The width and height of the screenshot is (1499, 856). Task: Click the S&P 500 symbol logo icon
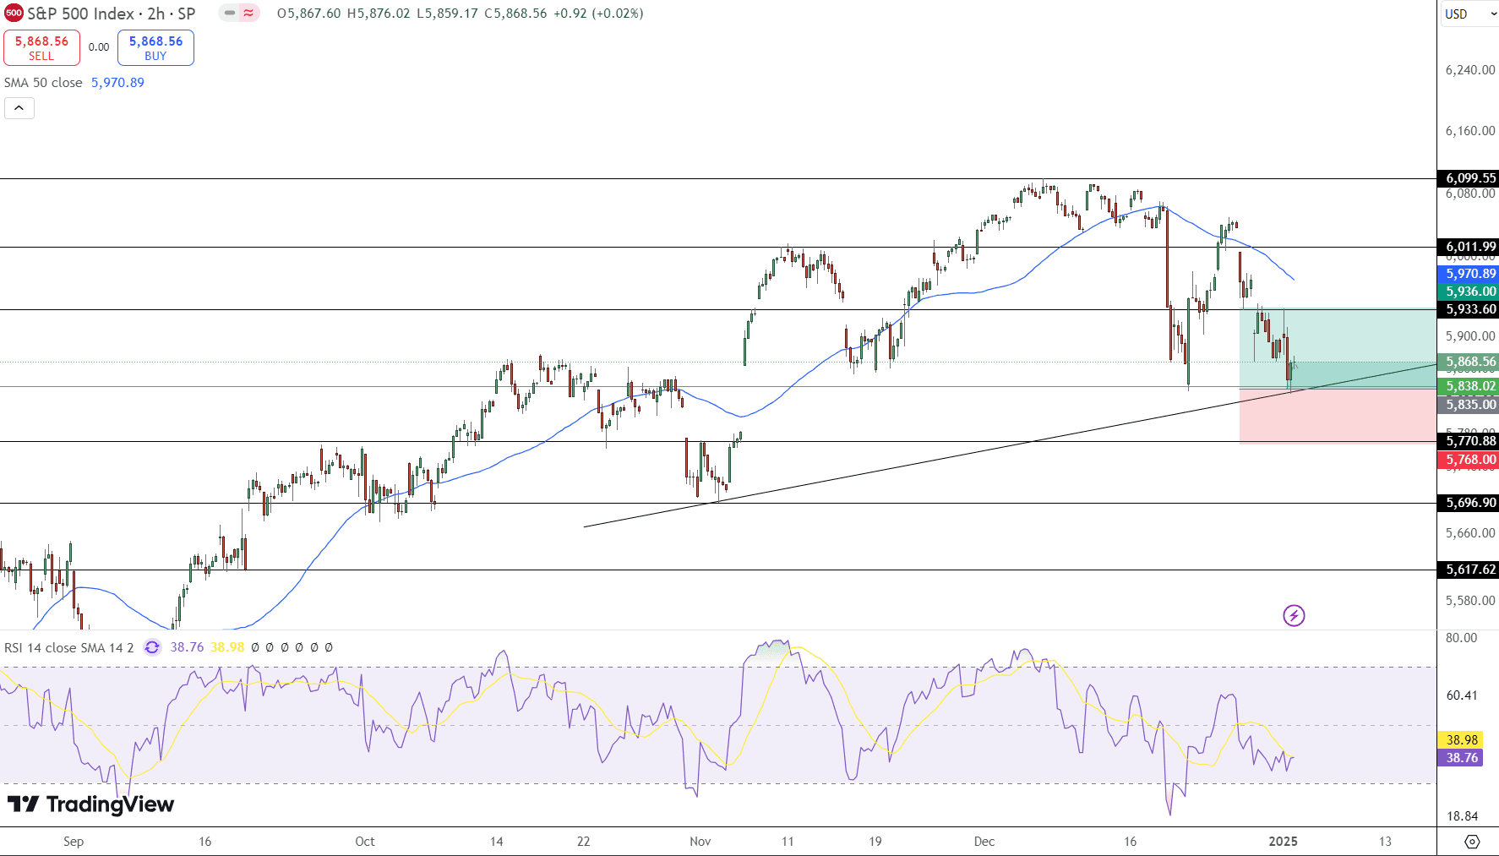click(x=14, y=14)
